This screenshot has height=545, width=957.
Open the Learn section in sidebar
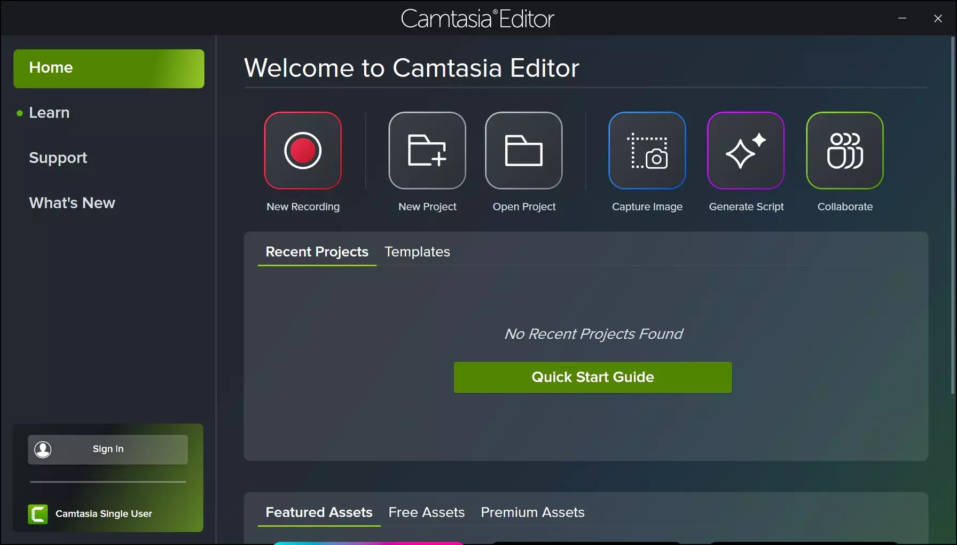click(x=49, y=113)
